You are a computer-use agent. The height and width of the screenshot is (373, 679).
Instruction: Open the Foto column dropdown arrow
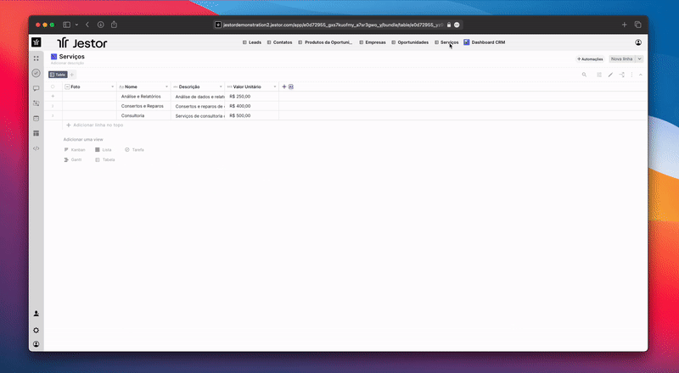[113, 86]
